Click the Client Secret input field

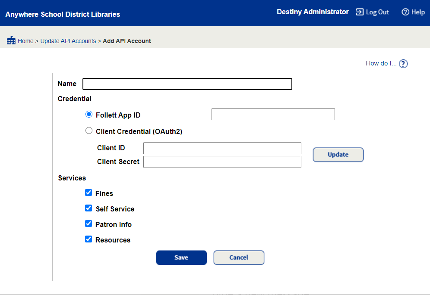tap(222, 162)
